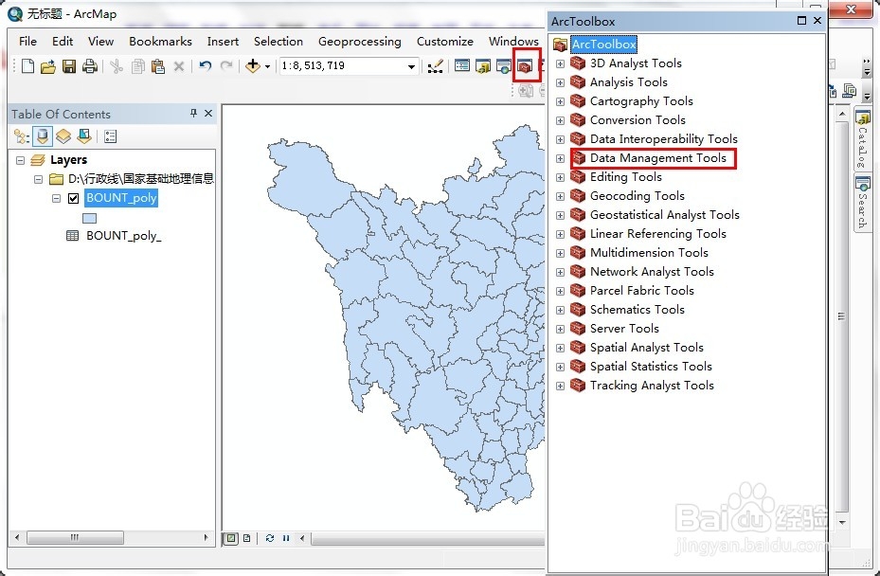
Task: Undo the last action
Action: [205, 66]
